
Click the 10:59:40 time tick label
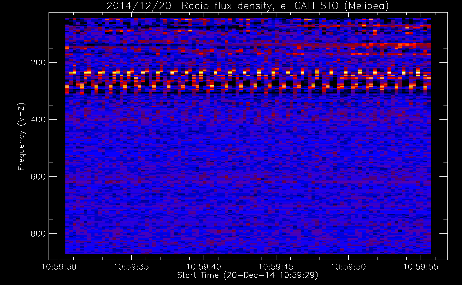pyautogui.click(x=204, y=267)
